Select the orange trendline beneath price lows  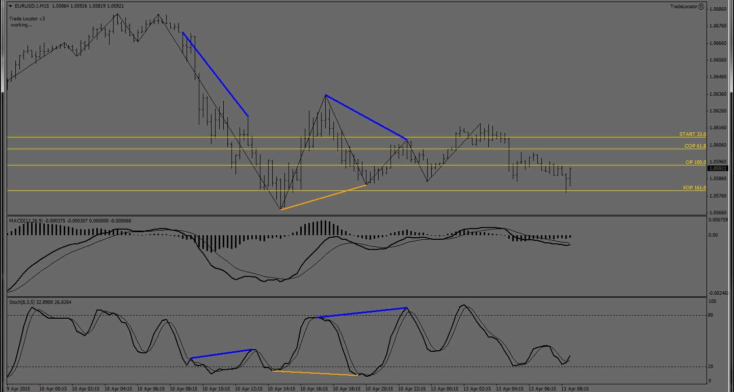coord(323,197)
